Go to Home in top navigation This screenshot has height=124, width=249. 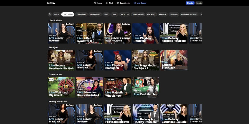(x=98, y=3)
